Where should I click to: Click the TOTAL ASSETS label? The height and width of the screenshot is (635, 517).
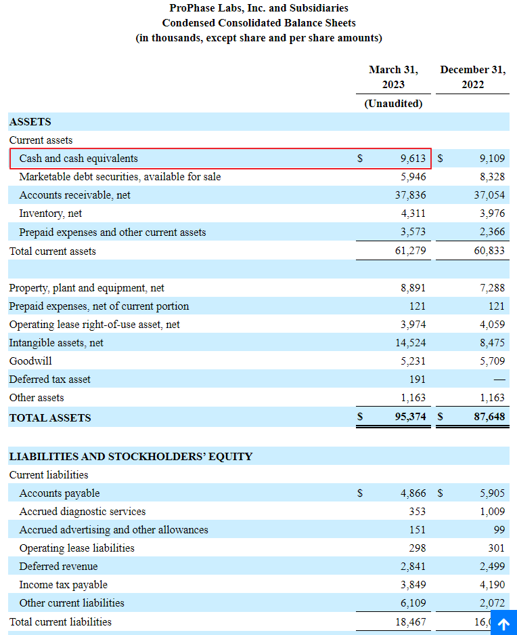point(50,418)
